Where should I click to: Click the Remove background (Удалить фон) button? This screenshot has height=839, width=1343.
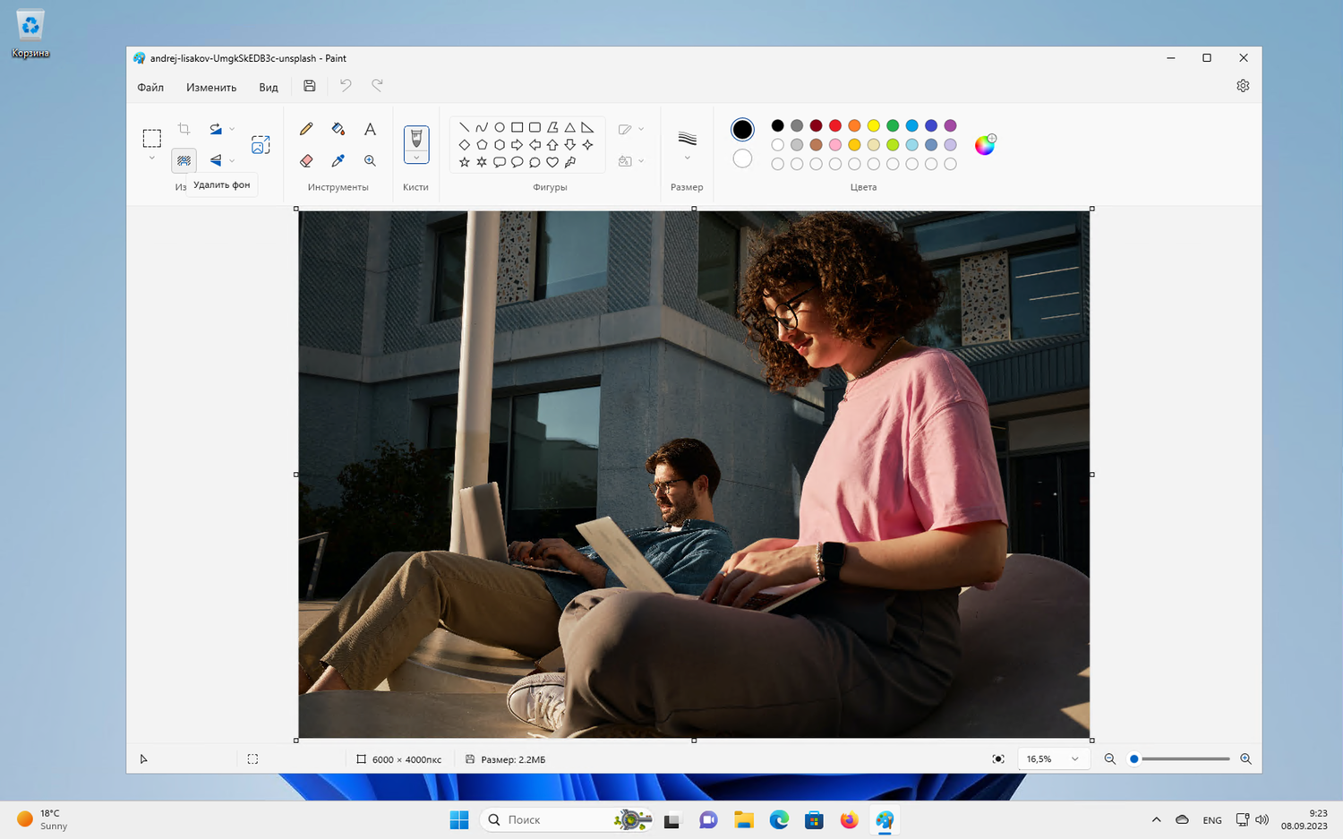(x=184, y=160)
